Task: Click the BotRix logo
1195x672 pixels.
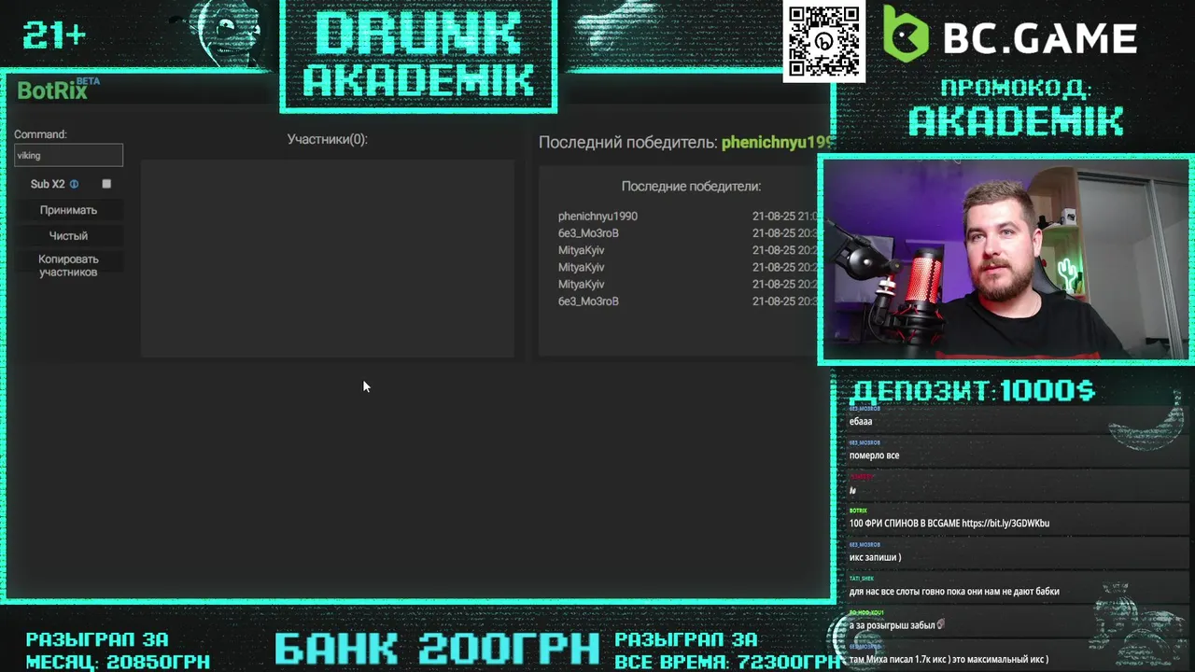Action: pyautogui.click(x=58, y=90)
